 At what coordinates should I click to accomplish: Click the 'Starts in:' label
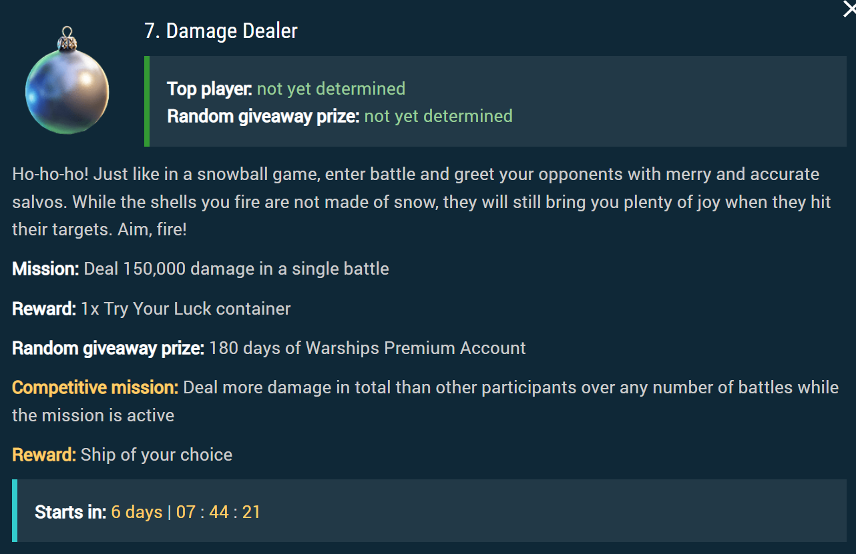click(x=70, y=512)
